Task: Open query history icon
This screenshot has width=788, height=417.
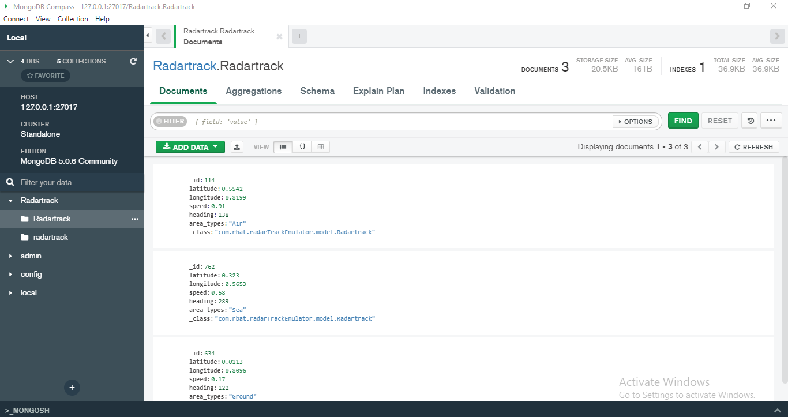Action: coord(749,121)
